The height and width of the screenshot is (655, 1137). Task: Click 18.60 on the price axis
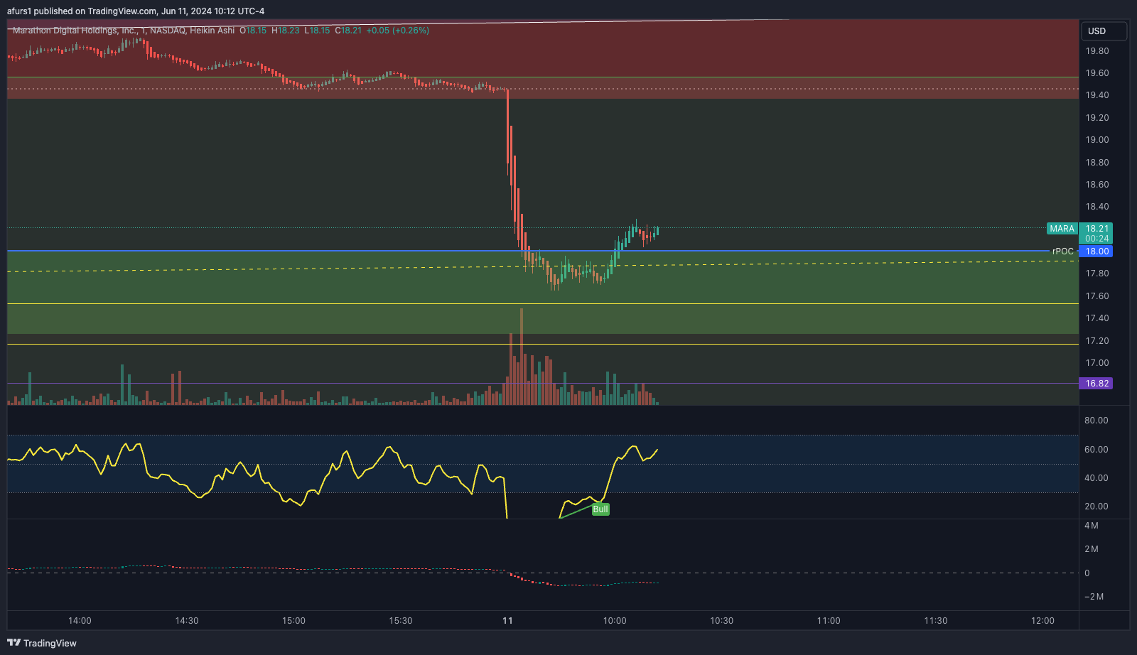pyautogui.click(x=1097, y=185)
